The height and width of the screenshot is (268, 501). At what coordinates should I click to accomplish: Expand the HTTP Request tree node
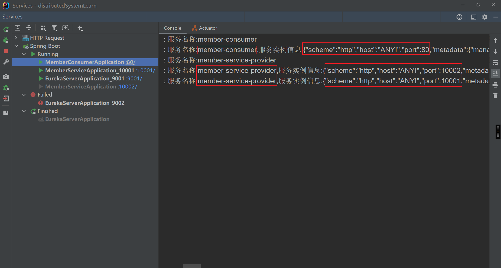coord(16,38)
